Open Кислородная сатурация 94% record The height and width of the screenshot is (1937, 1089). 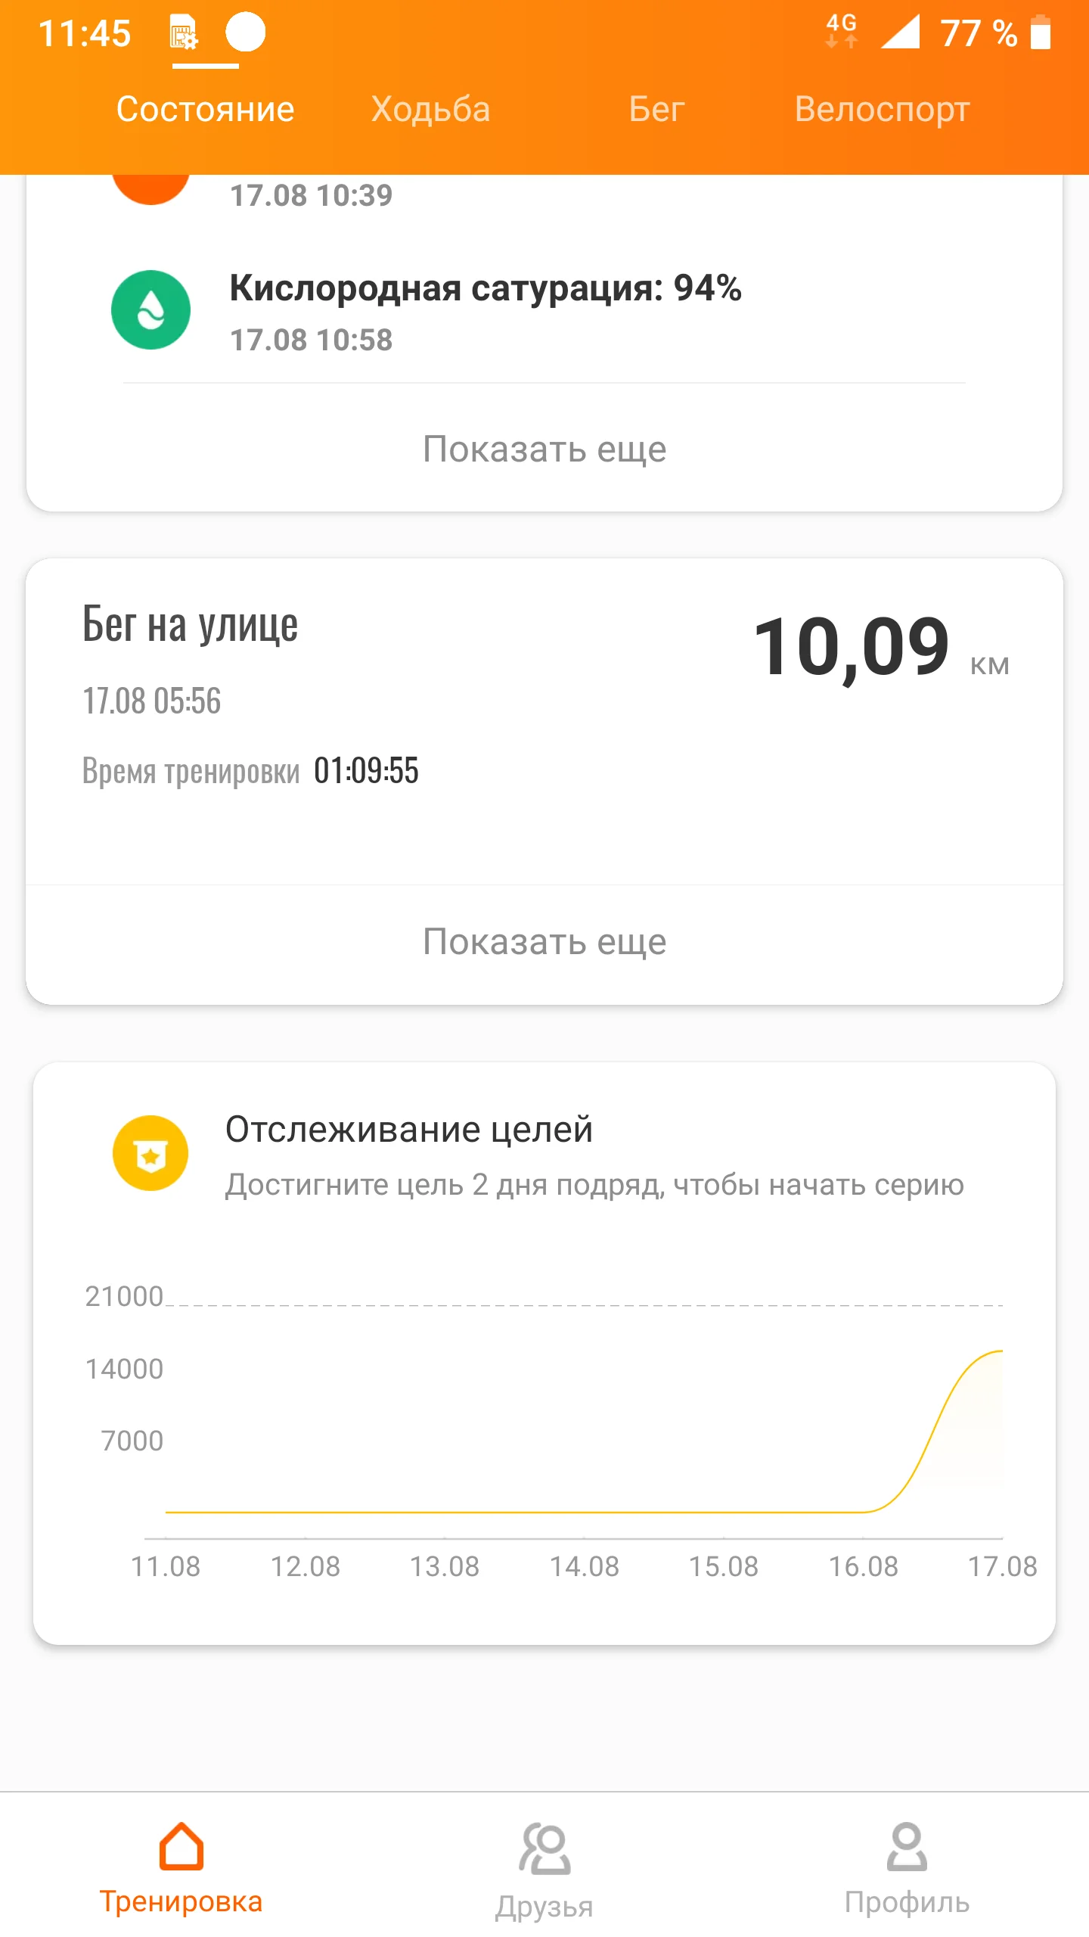[485, 288]
